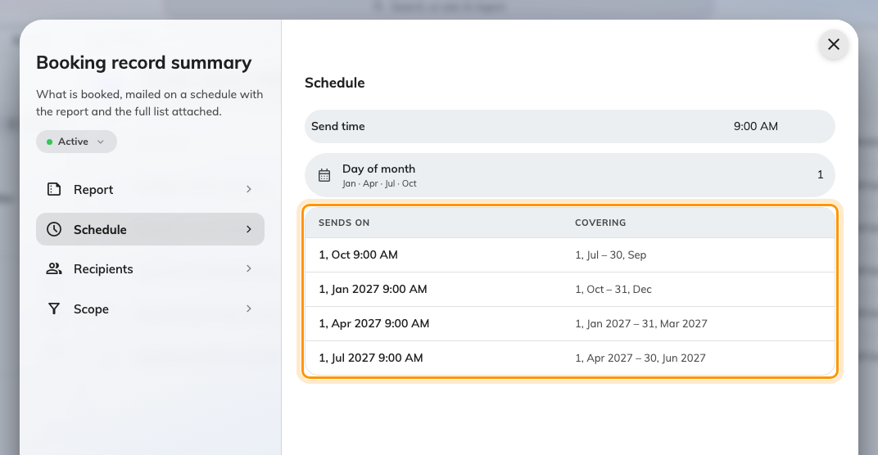This screenshot has width=878, height=455.
Task: Click covering range 1, Jan 2027 – 31, Mar 2027
Action: pos(641,323)
